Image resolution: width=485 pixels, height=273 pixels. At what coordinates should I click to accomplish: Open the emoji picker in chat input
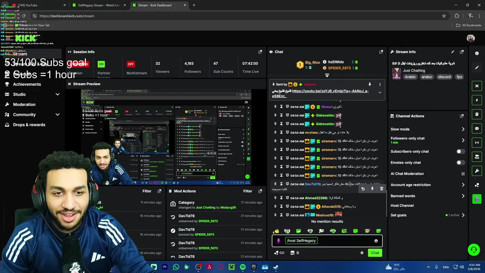[376, 241]
